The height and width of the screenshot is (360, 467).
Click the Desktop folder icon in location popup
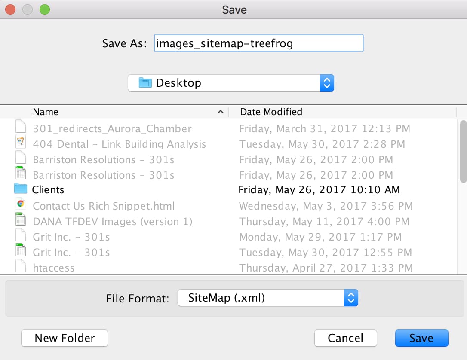(145, 83)
